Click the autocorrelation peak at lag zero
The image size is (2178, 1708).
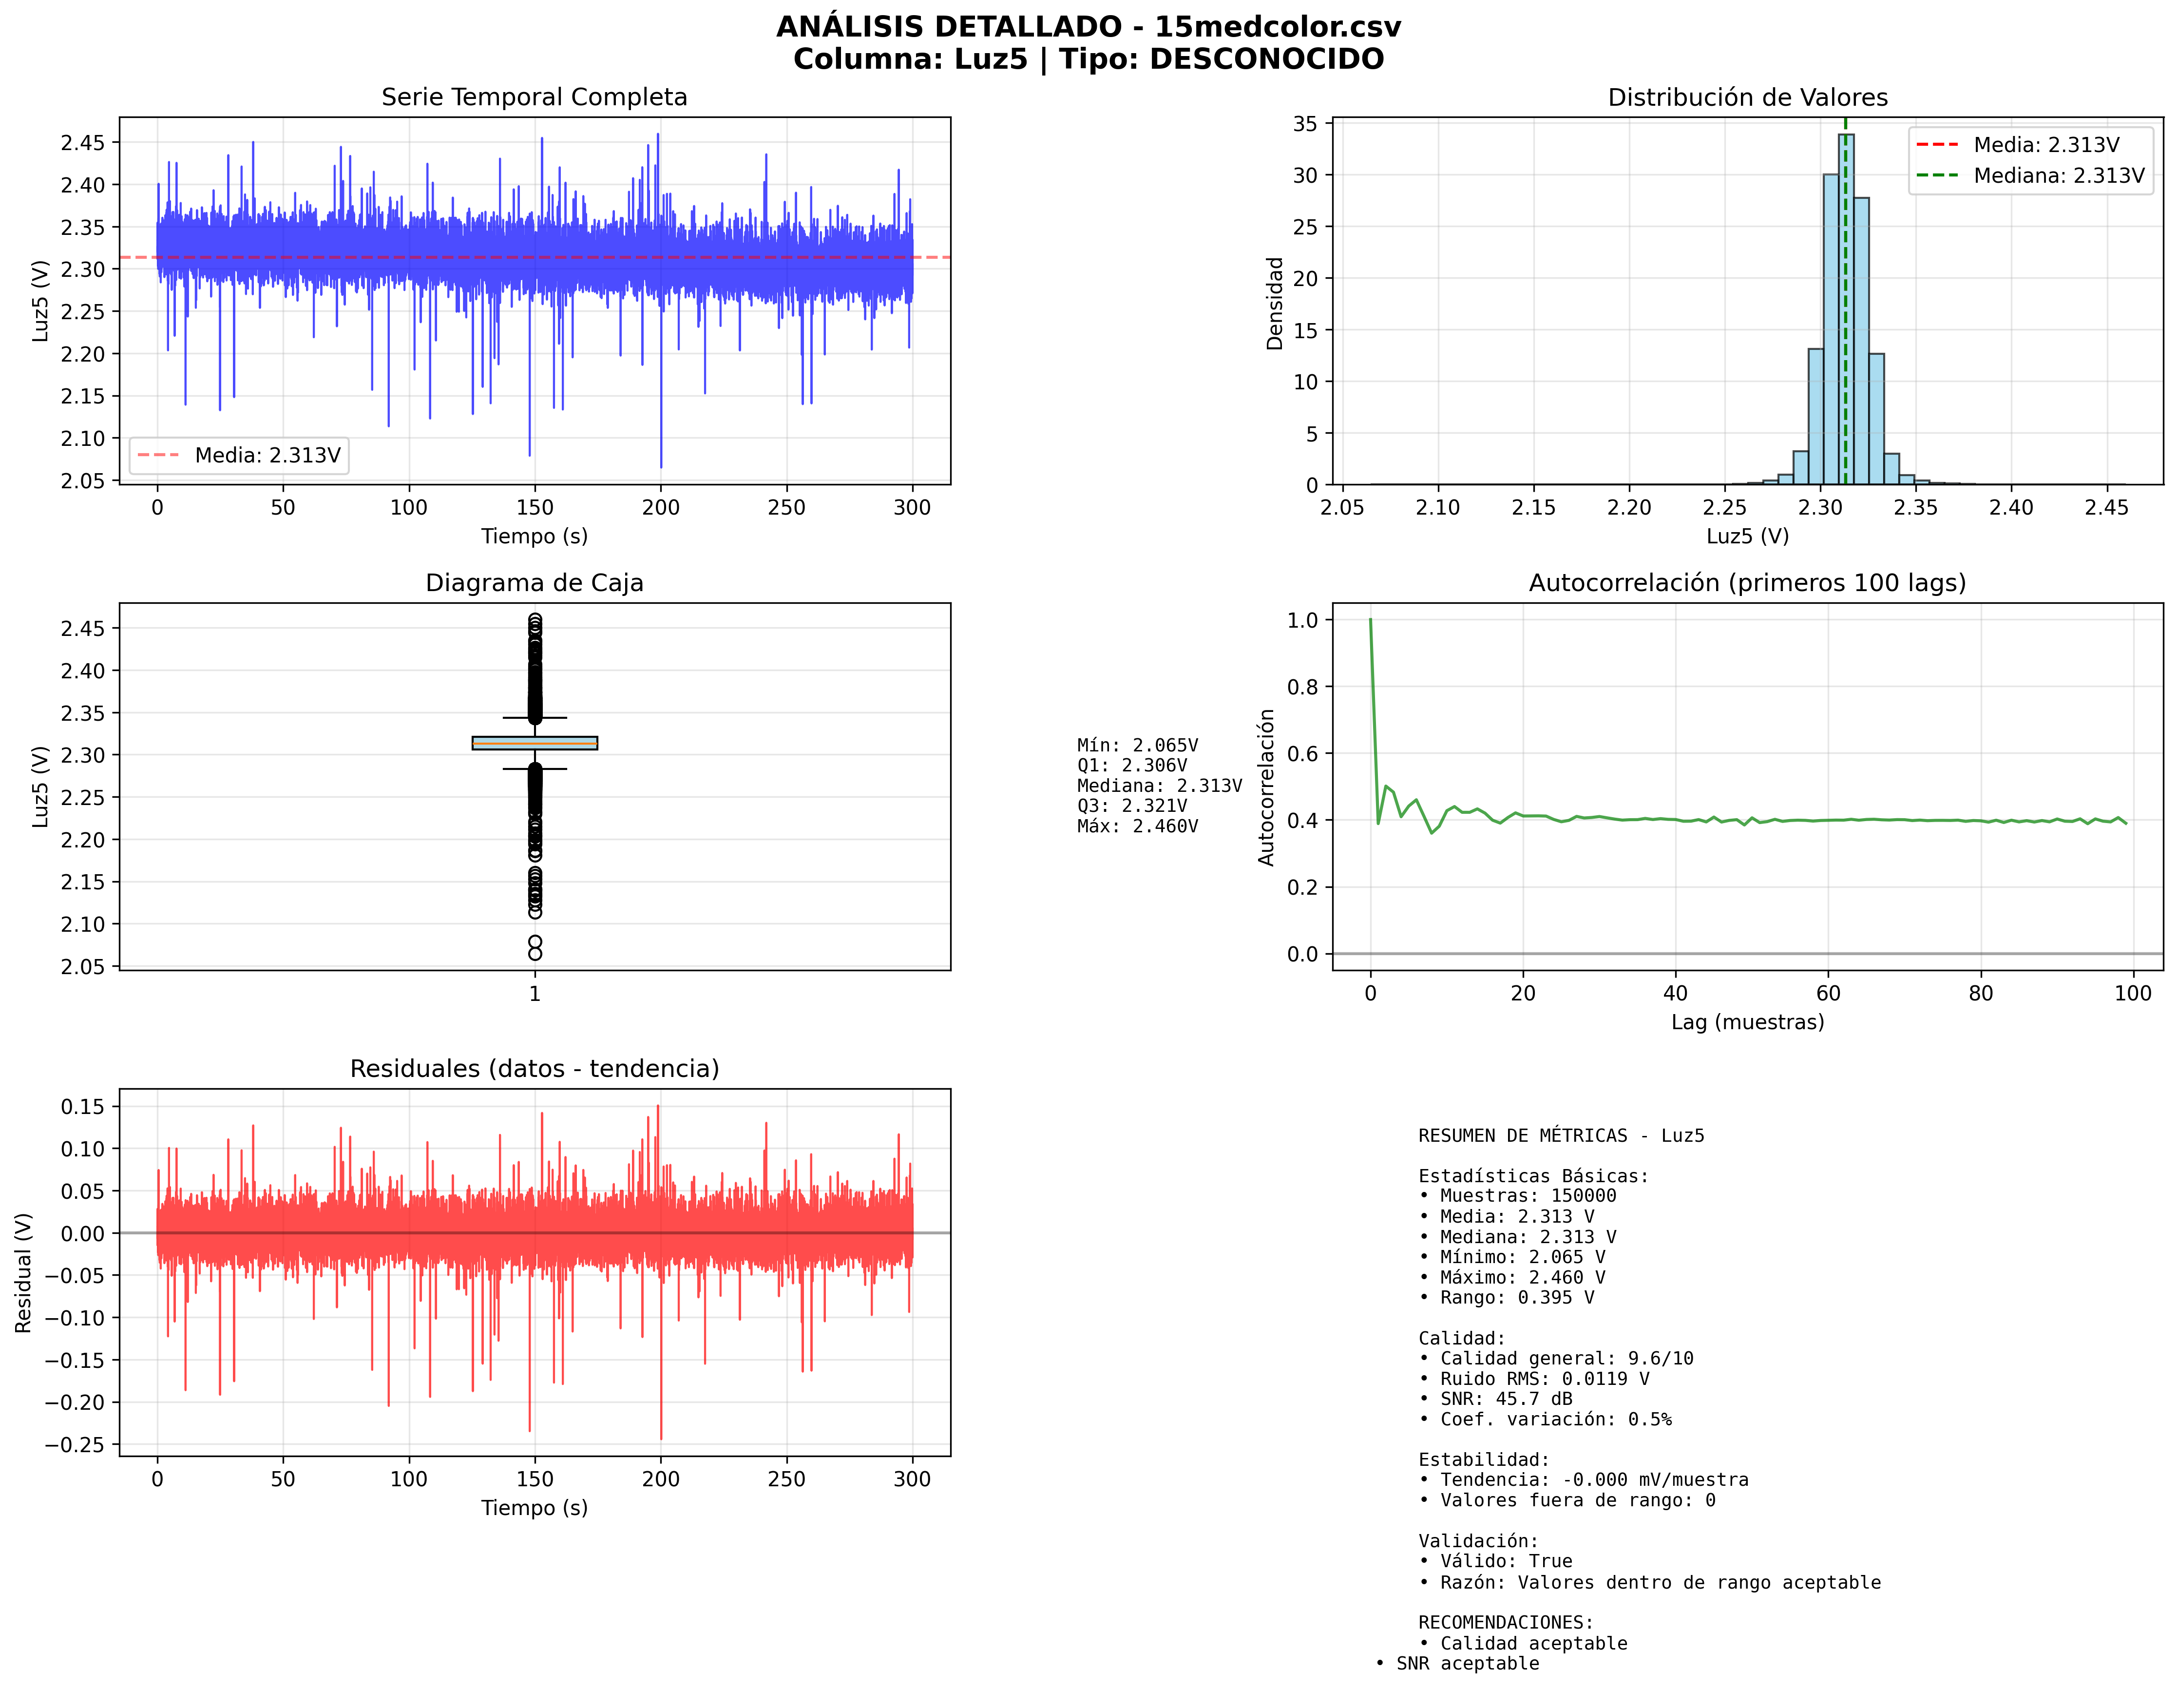coord(1370,621)
